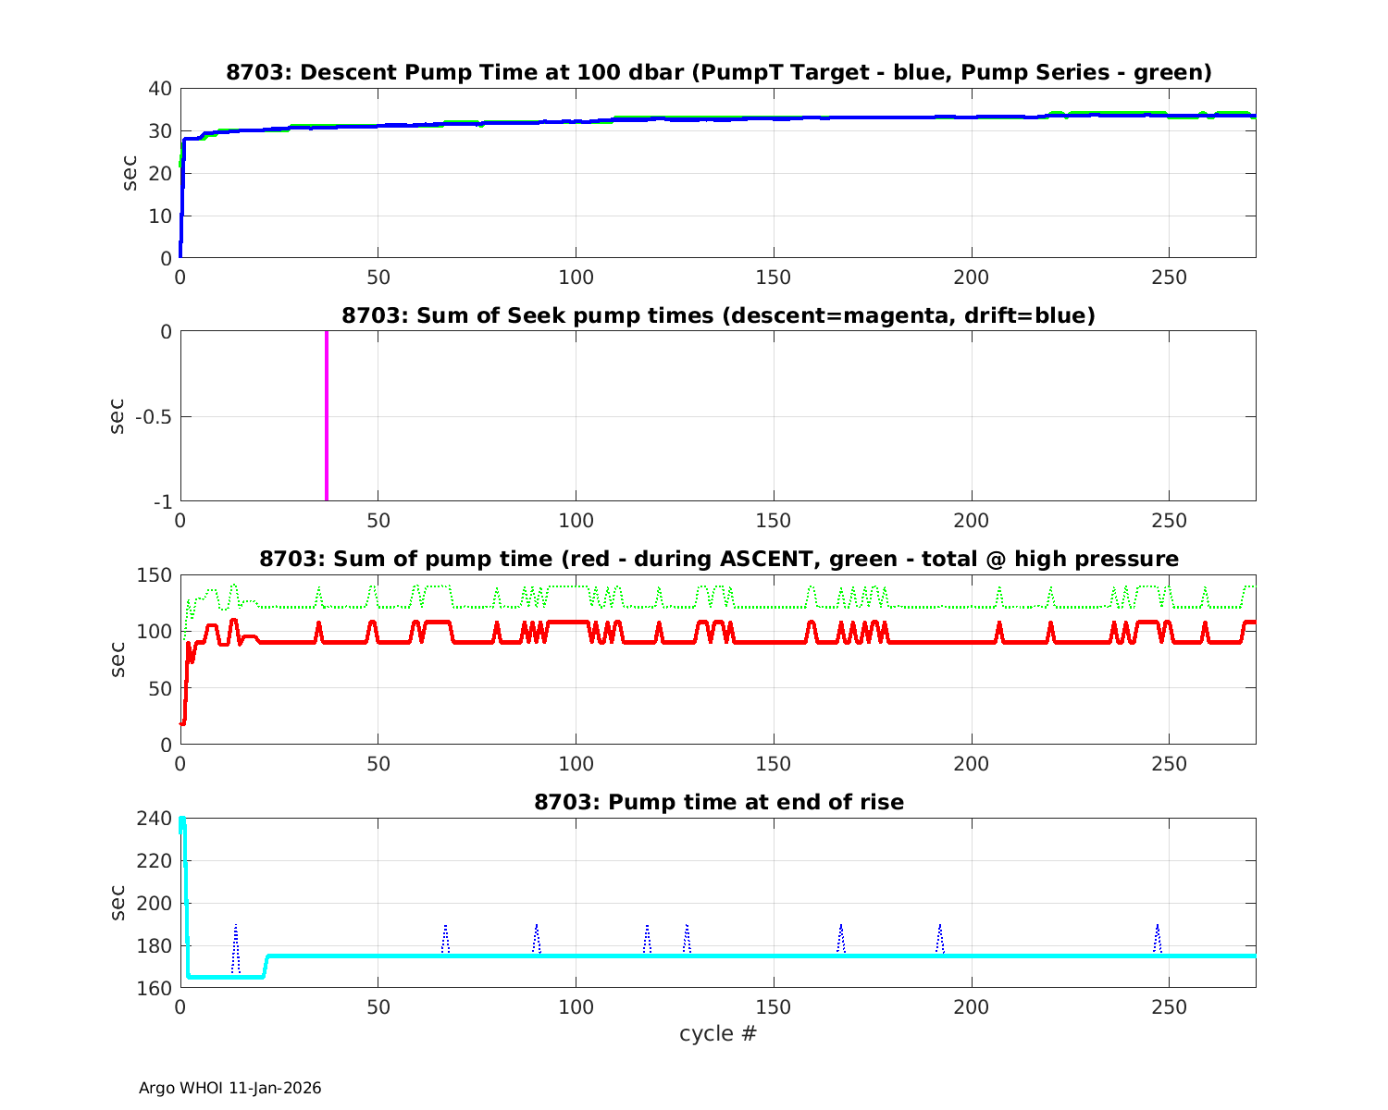The height and width of the screenshot is (1110, 1388).
Task: Click the Argo WHOI 11-Jan-2026 footer text
Action: [x=229, y=1088]
